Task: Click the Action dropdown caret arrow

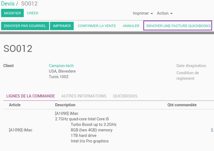Action: (171, 14)
